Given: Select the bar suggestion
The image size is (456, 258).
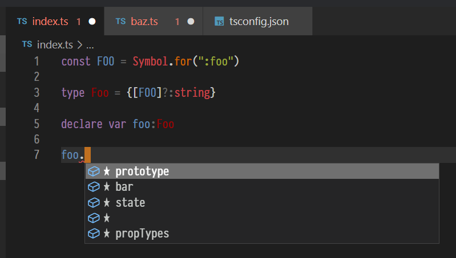Looking at the screenshot, I should point(262,187).
